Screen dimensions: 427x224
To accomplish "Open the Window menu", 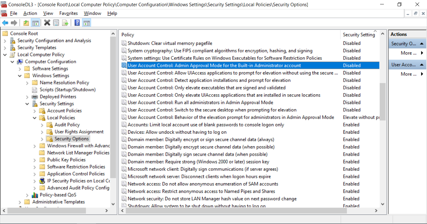I will (x=93, y=13).
